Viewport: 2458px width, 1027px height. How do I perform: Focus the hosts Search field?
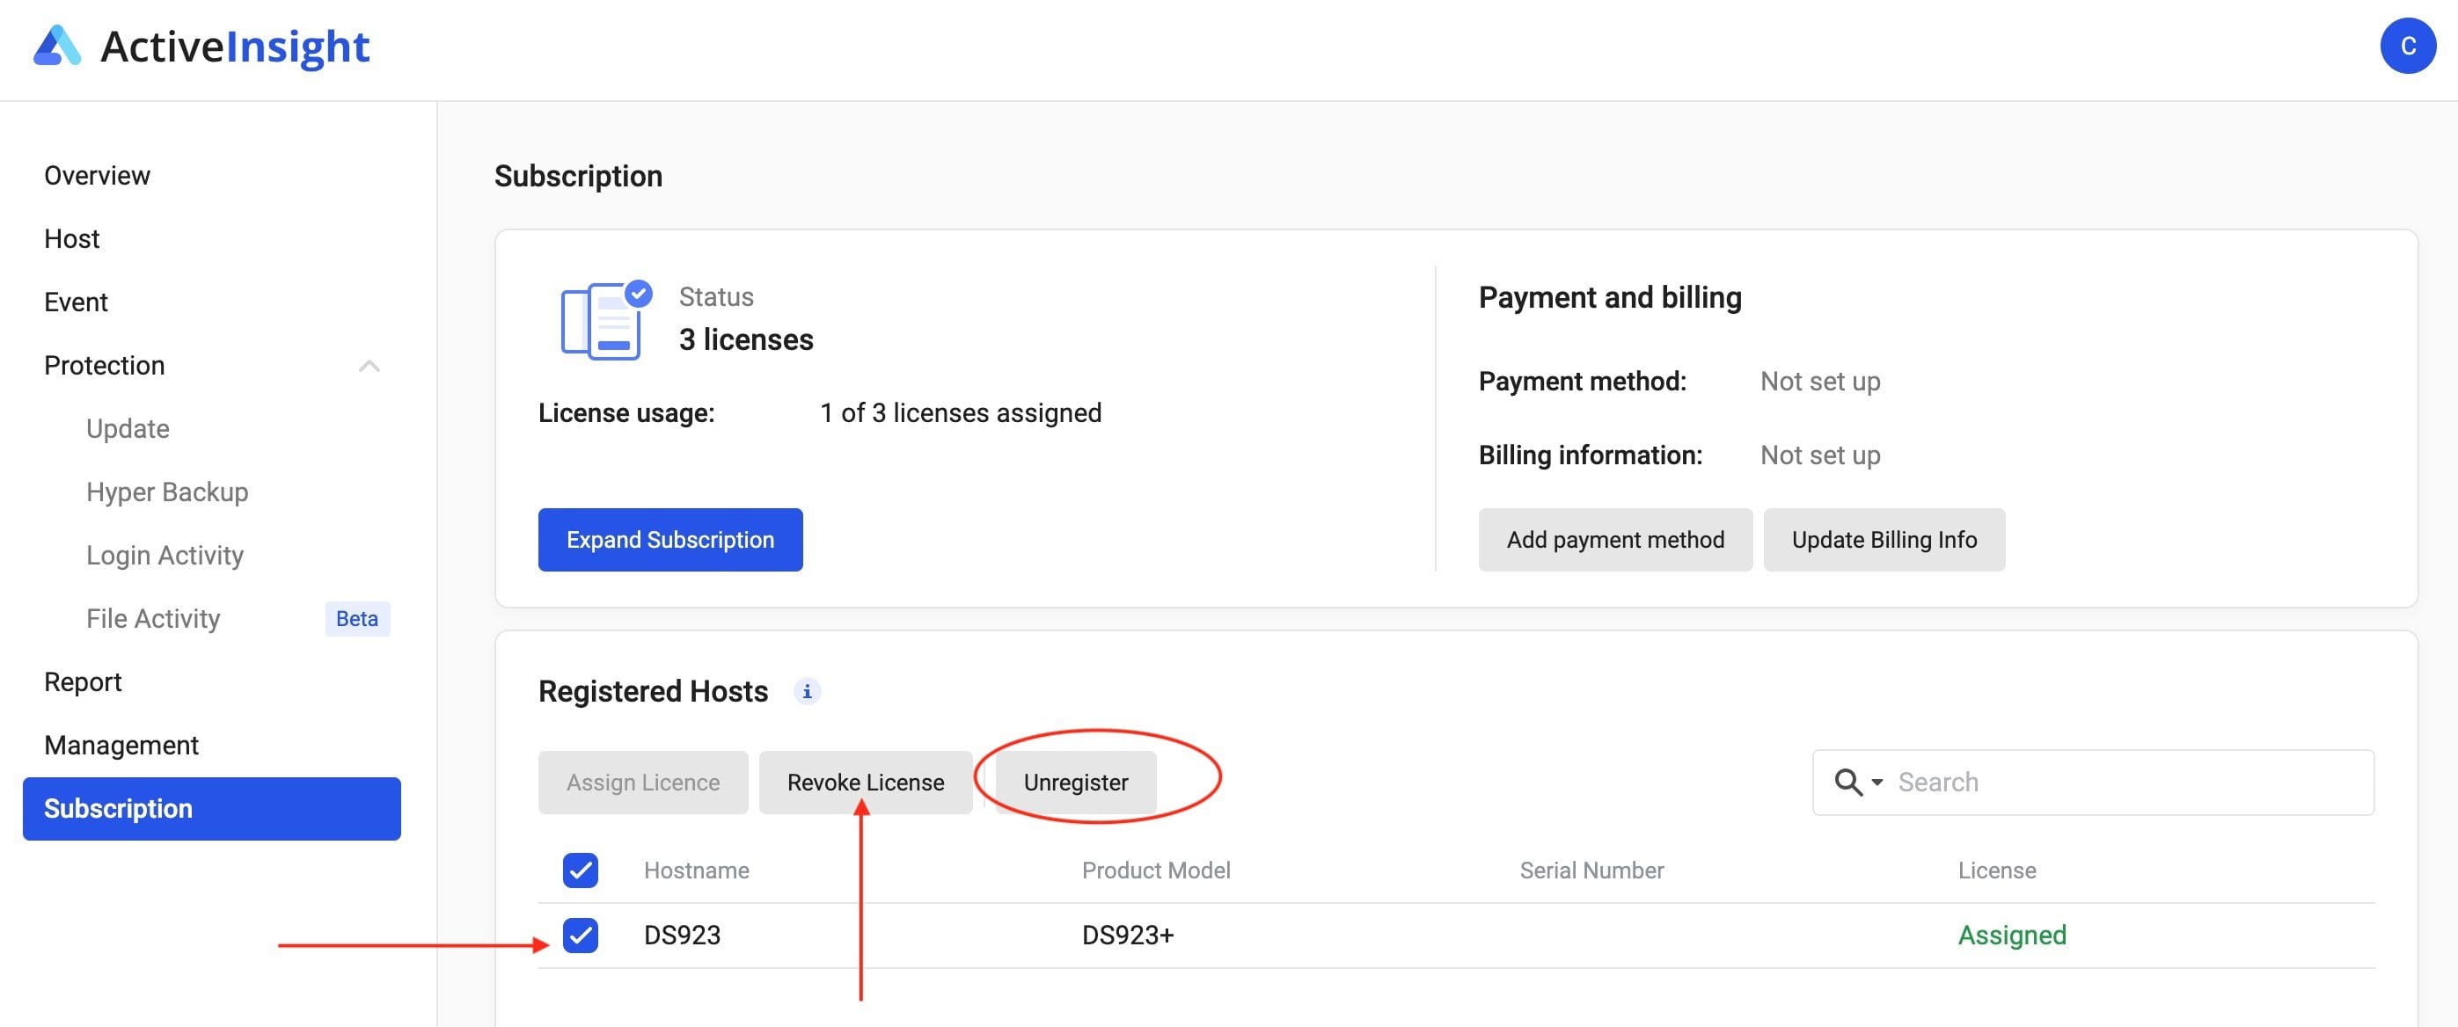[x=2128, y=783]
